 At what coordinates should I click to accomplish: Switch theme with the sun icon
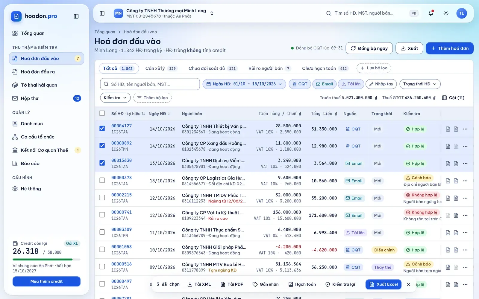[446, 13]
